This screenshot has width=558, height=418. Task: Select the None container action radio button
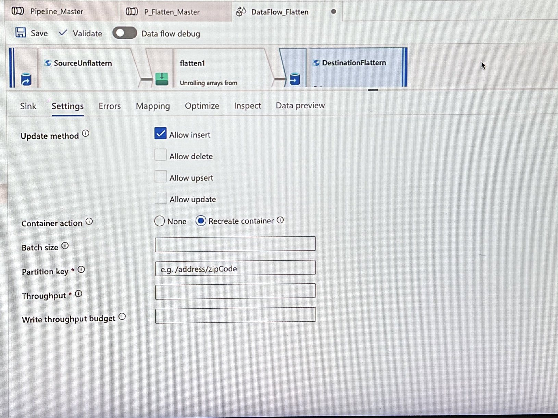(x=159, y=221)
